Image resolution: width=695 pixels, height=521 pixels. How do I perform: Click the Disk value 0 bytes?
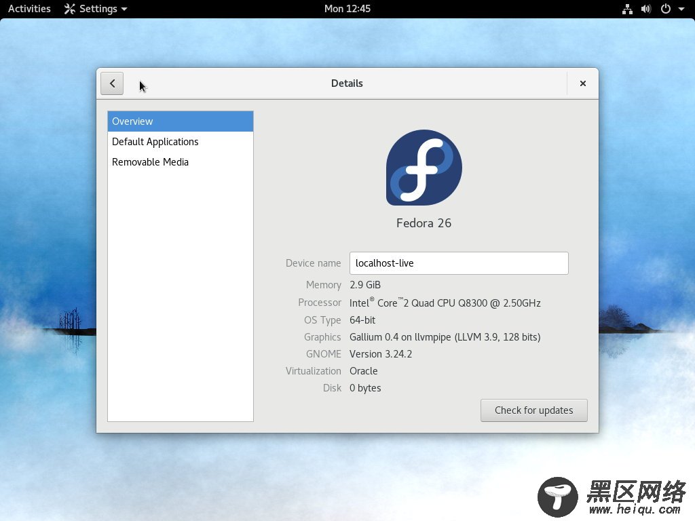[x=365, y=388]
